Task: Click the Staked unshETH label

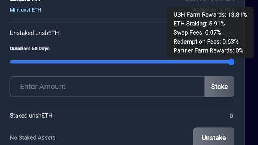Action: point(31,115)
